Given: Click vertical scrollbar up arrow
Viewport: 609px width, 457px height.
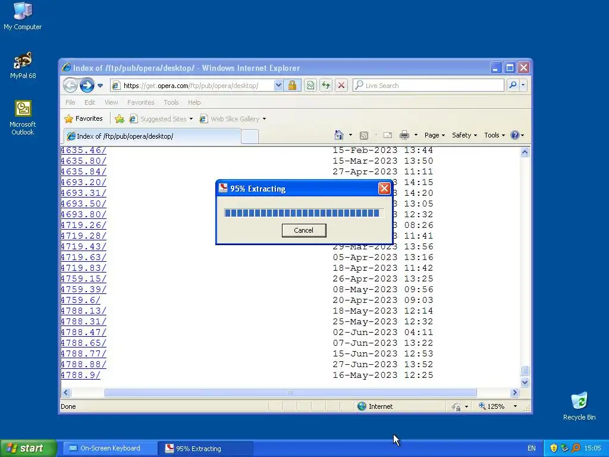Looking at the screenshot, I should (525, 152).
